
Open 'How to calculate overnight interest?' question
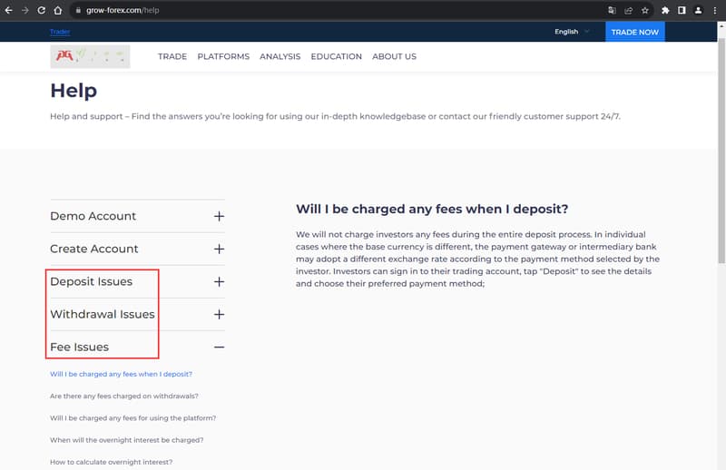(x=111, y=462)
